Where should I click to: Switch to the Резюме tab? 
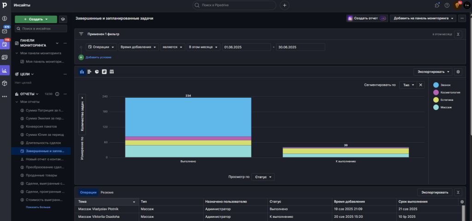107,192
